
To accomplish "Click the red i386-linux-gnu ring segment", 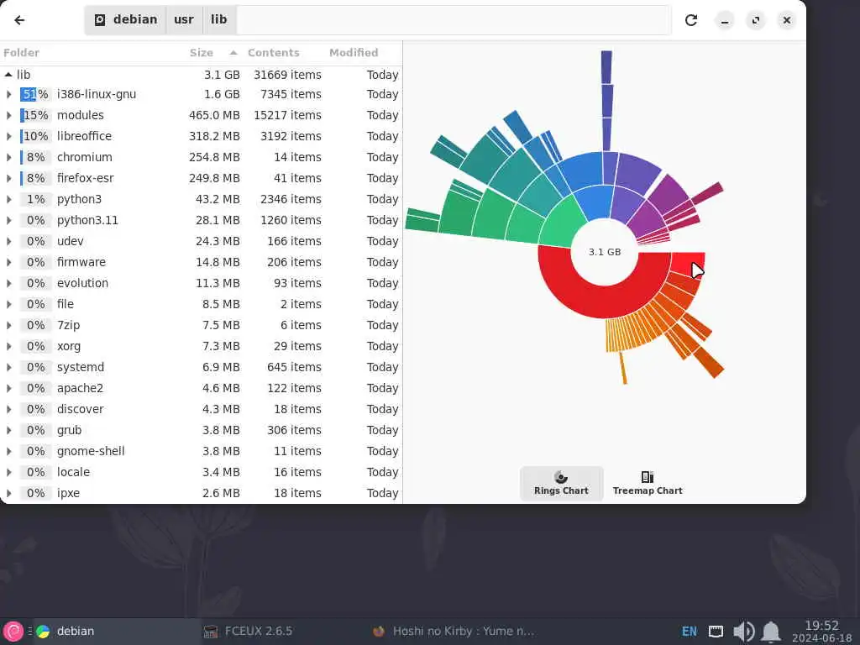I will click(x=581, y=296).
